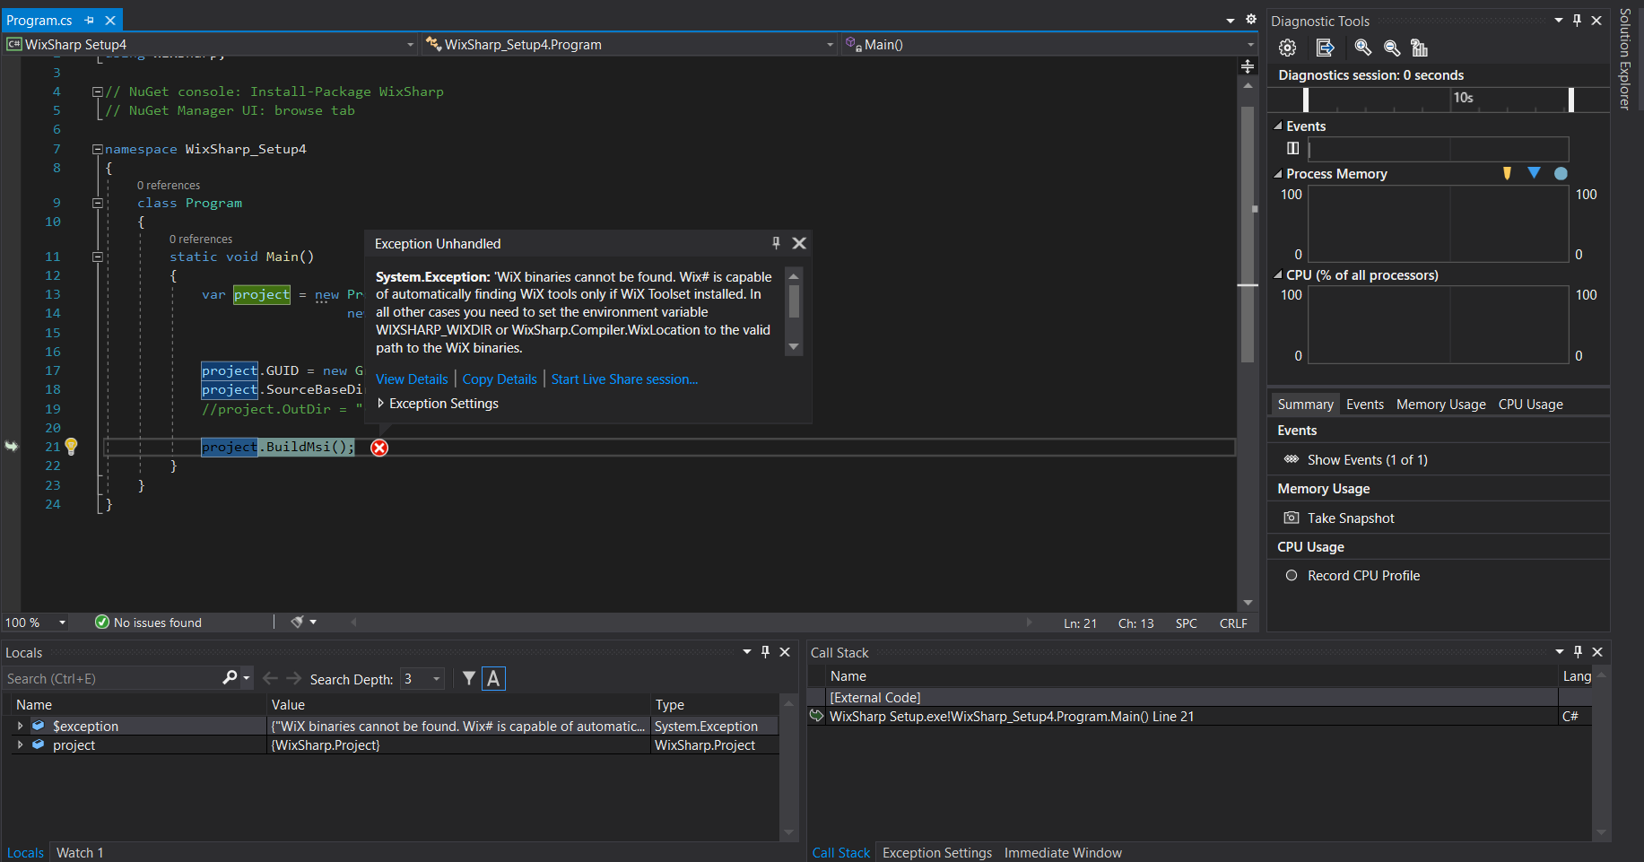This screenshot has height=862, width=1644.
Task: Open the WixSharp_Setup4.Program class dropdown
Action: pyautogui.click(x=830, y=45)
